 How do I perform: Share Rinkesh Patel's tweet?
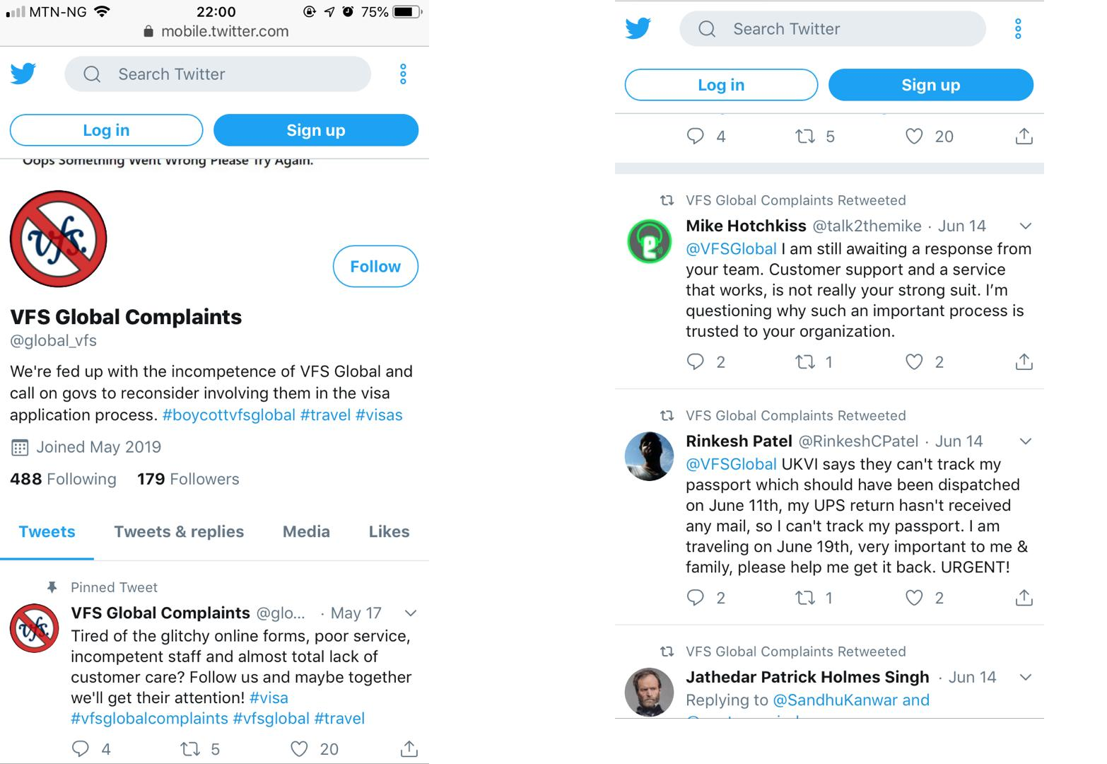pyautogui.click(x=1024, y=598)
